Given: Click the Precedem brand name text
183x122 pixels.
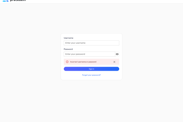Looking at the screenshot, I should 18,1.
